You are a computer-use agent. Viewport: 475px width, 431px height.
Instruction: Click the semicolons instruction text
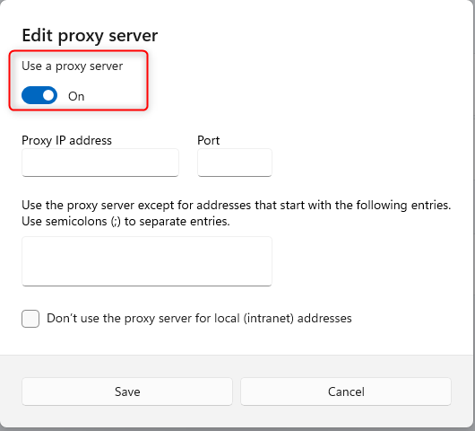125,222
